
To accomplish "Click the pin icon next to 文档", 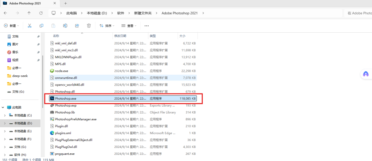I will click(38, 37).
